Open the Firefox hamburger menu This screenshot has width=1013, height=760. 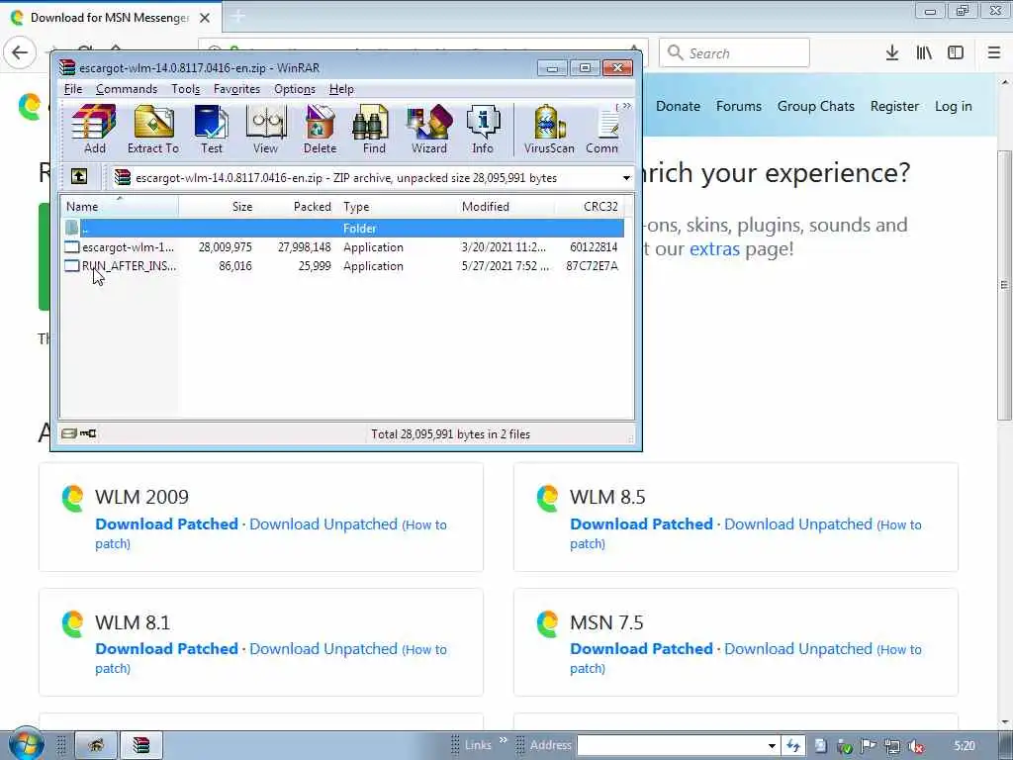(994, 53)
